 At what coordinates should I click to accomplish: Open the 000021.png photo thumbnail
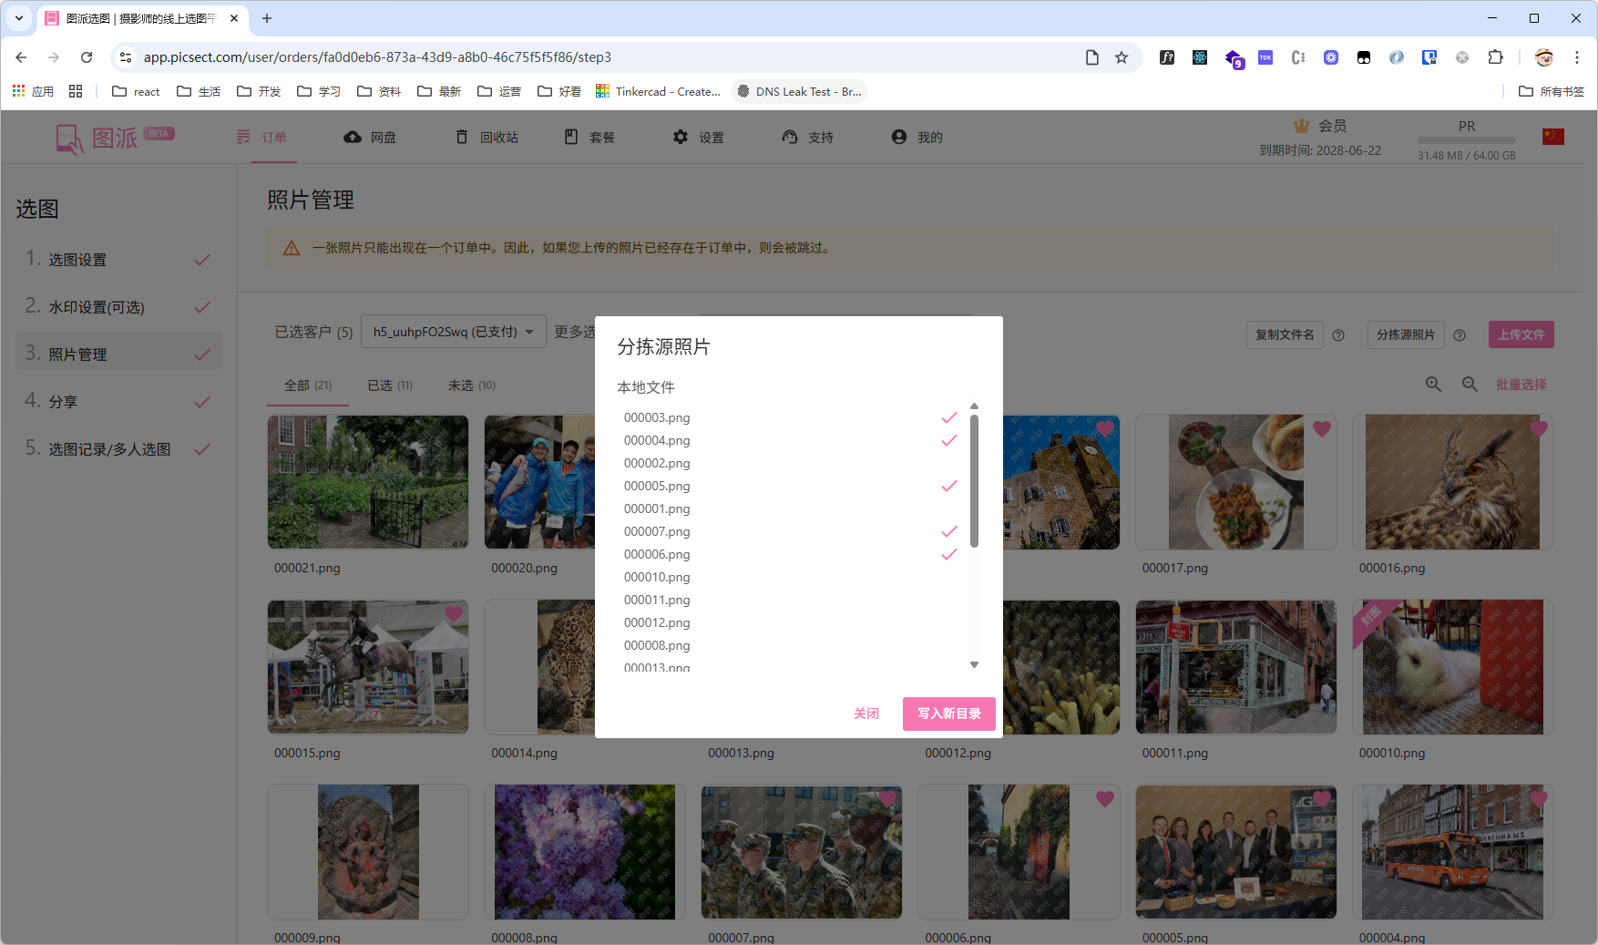(x=367, y=482)
